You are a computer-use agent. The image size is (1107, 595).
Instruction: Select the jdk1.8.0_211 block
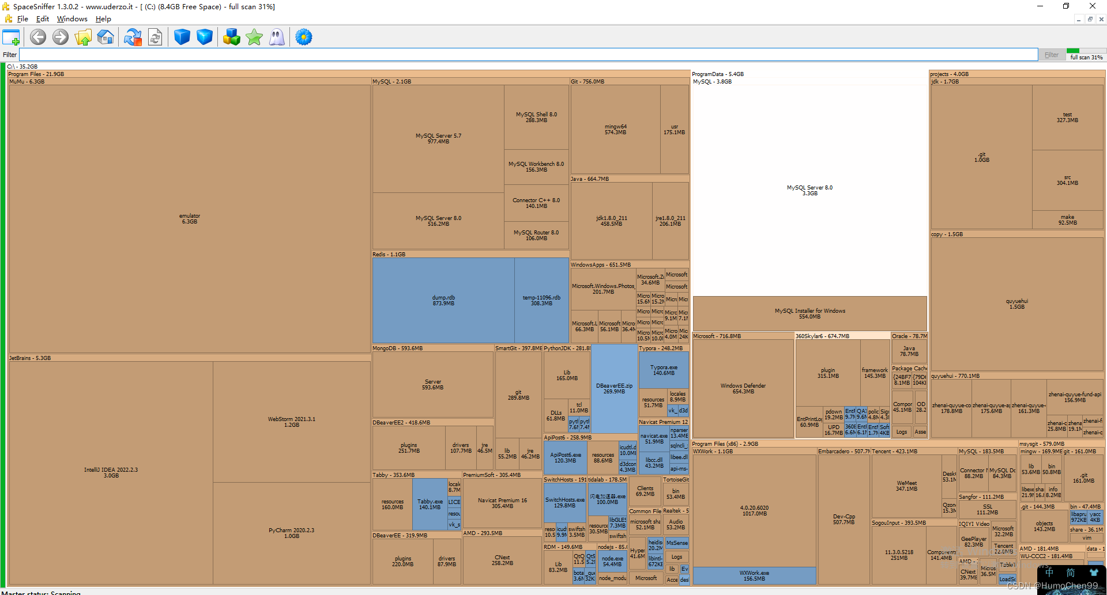click(611, 221)
